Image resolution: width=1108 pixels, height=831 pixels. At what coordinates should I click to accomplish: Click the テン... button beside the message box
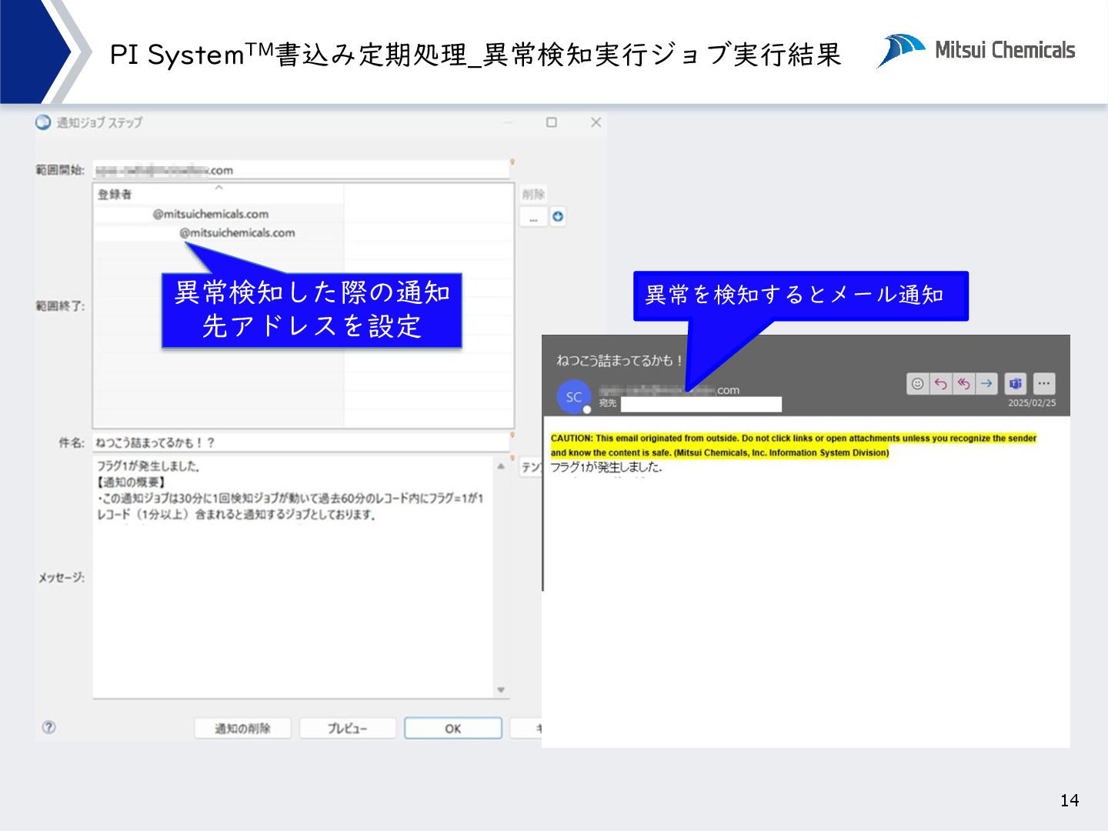click(531, 467)
